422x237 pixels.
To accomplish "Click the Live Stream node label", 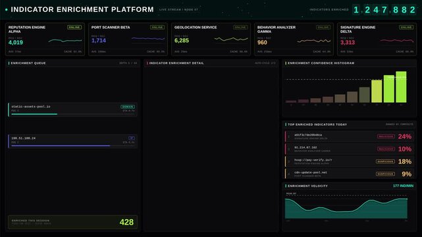I will 178,9.
